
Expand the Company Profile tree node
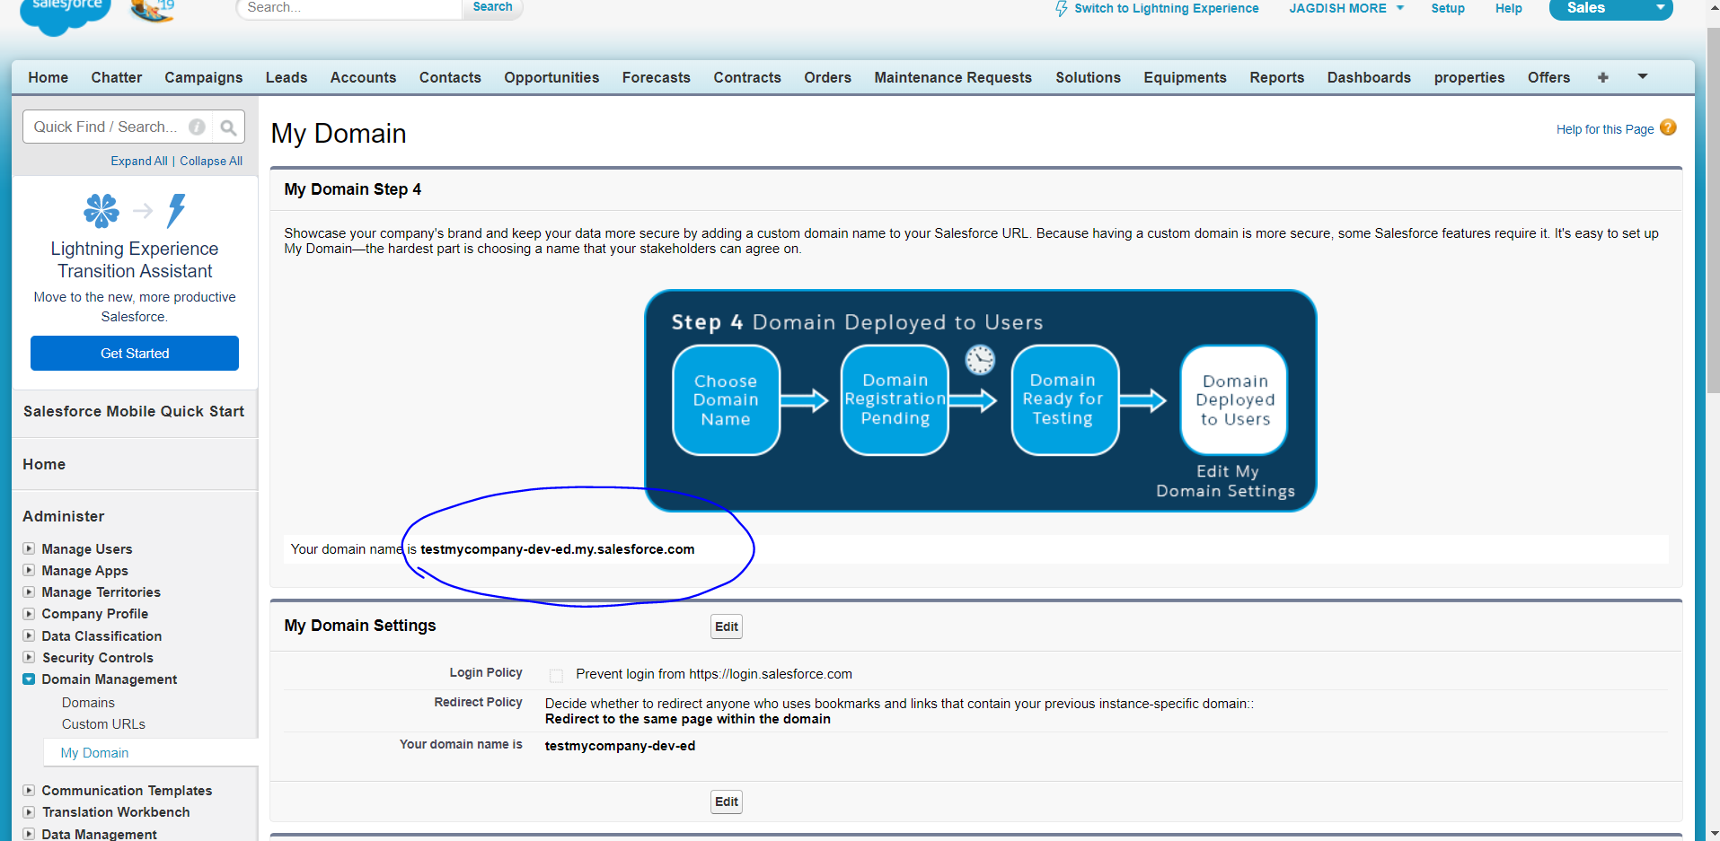point(29,613)
